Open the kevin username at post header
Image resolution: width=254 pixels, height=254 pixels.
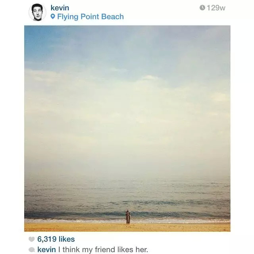coord(60,8)
